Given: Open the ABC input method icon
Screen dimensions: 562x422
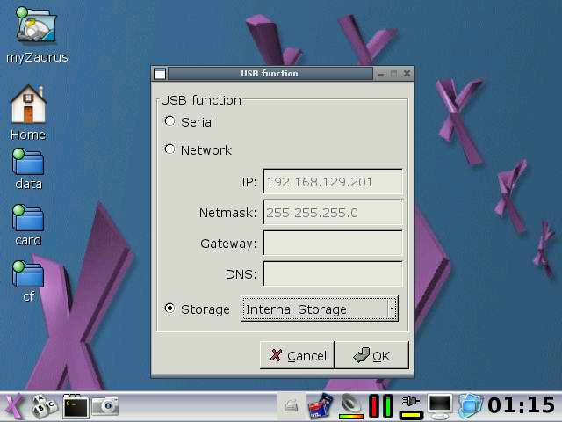Looking at the screenshot, I should pos(43,405).
